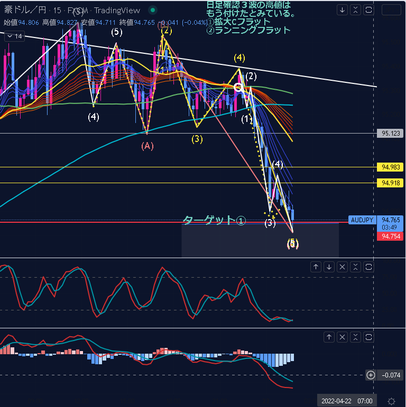
Task: Delete the stochastic oscillator pane
Action: [x=342, y=267]
